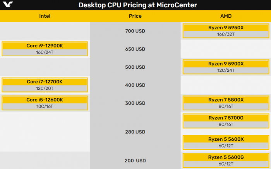Click the 650 USD price cell
The image size is (271, 169).
point(135,49)
